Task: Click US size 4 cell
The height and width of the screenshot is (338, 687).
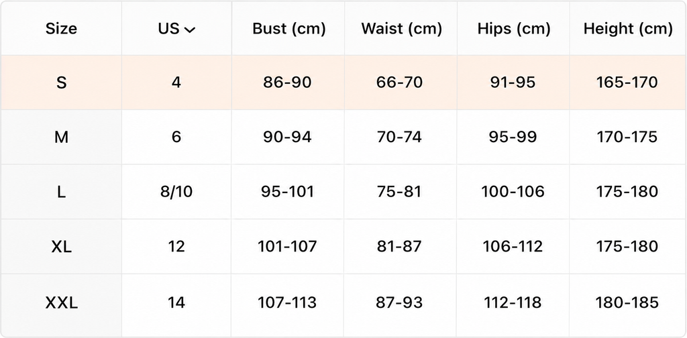Action: click(176, 82)
